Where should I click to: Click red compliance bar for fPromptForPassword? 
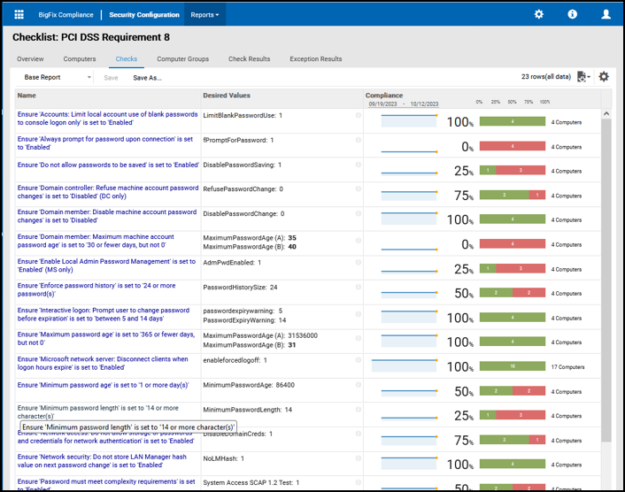coord(512,147)
